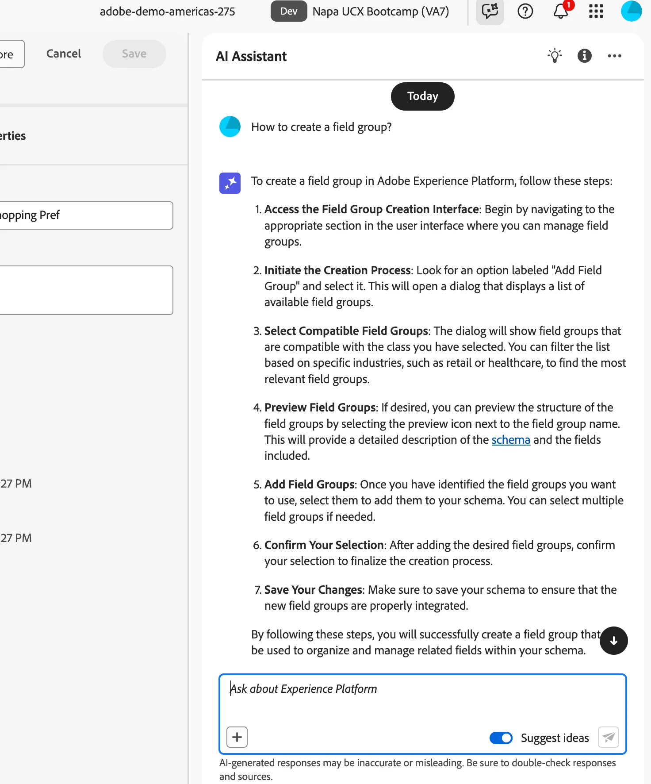This screenshot has width=651, height=784.
Task: Click the AI Assistant panel title
Action: coord(251,56)
